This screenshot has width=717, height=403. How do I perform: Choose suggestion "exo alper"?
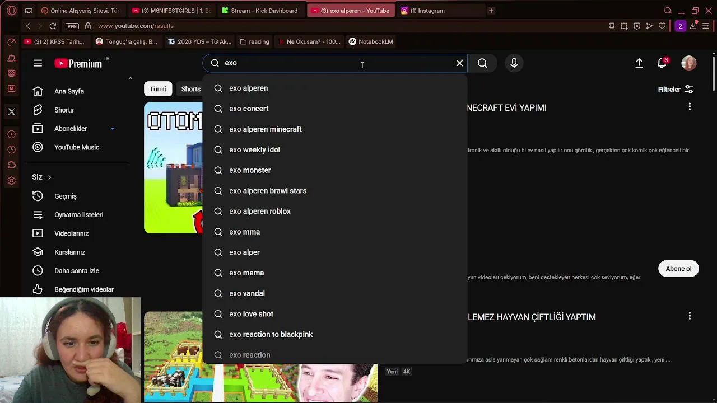click(335, 252)
